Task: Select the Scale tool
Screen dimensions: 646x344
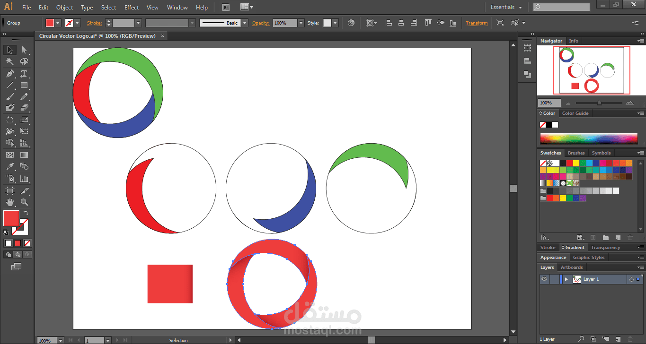Action: 24,120
